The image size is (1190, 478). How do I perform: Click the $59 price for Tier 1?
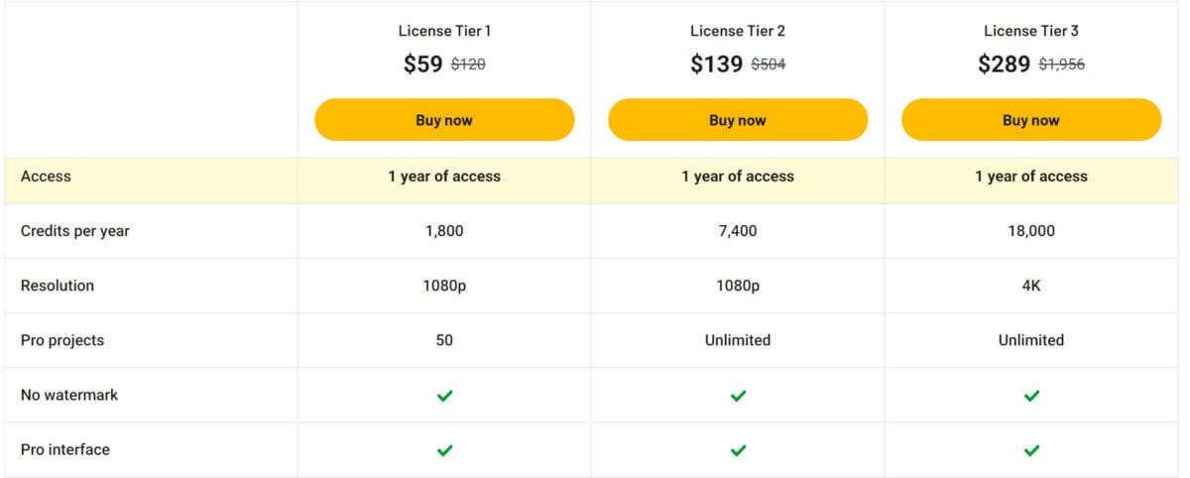[423, 64]
